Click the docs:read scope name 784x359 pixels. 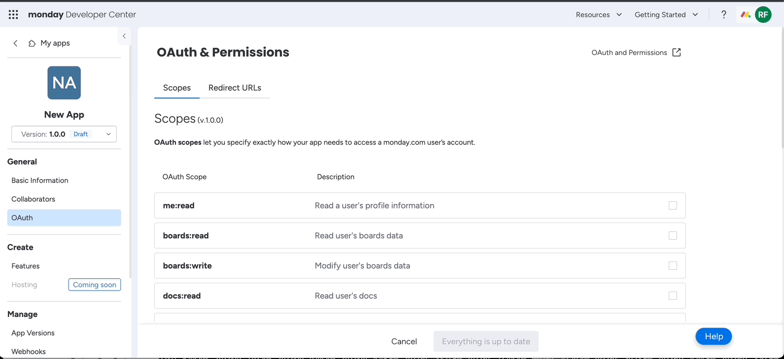182,296
